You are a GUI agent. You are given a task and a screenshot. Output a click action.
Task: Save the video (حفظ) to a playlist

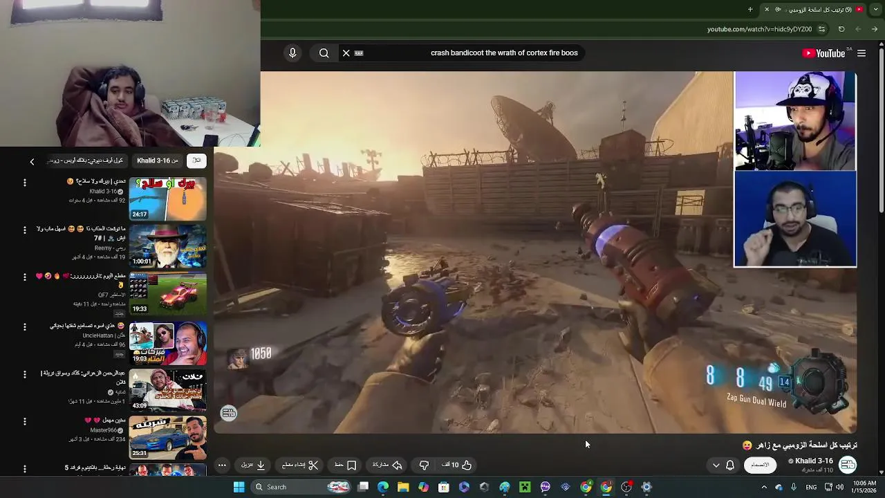tap(346, 465)
